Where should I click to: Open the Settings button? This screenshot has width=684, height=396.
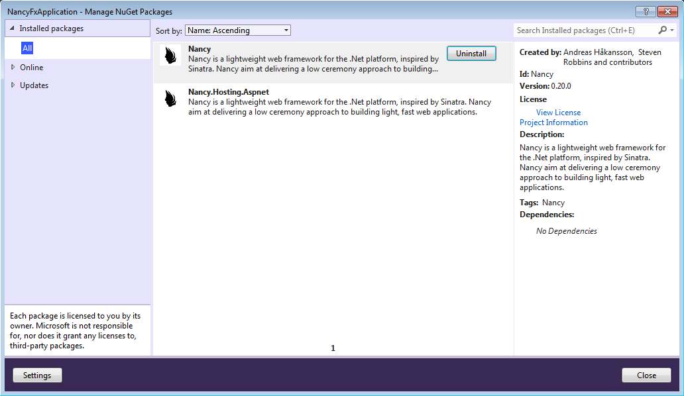click(x=37, y=375)
